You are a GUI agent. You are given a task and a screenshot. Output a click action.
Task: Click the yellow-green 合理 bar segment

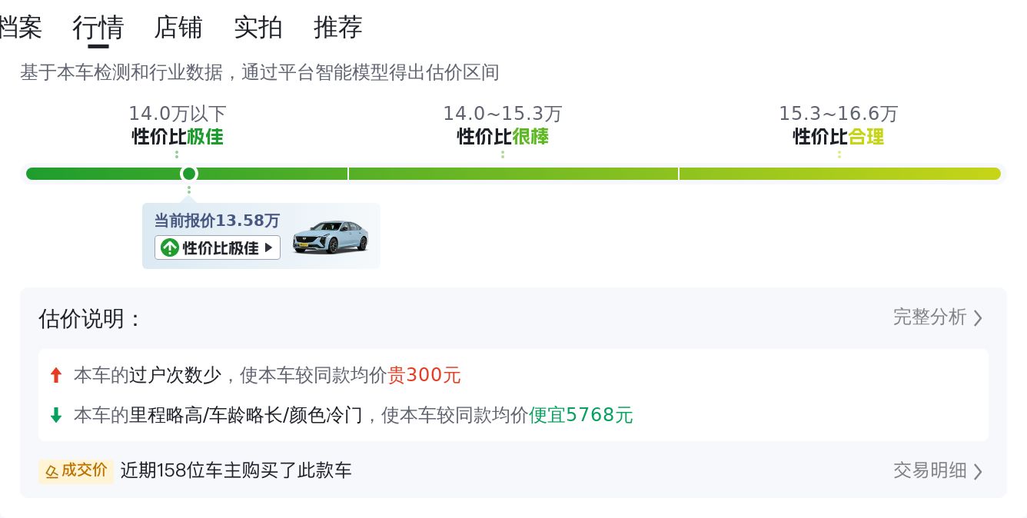(x=839, y=174)
